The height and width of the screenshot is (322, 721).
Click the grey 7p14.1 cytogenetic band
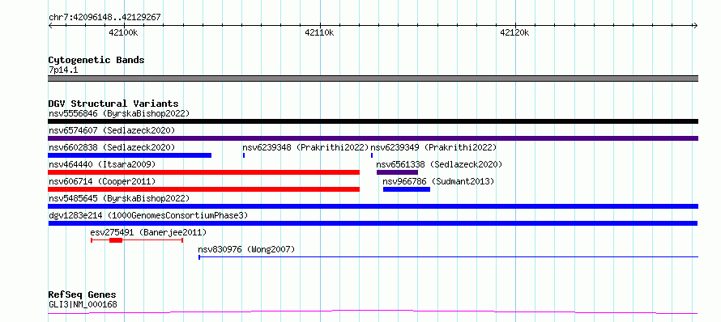click(373, 78)
